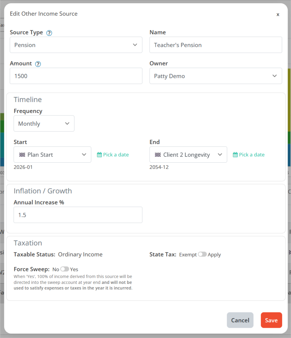Viewport: 291px width, 338px height.
Task: Open the Frequency Monthly dropdown
Action: click(x=44, y=124)
